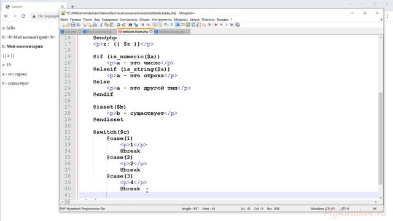This screenshot has height=221, width=393.
Task: Click the Zoom In toolbar icon
Action: 142,25
